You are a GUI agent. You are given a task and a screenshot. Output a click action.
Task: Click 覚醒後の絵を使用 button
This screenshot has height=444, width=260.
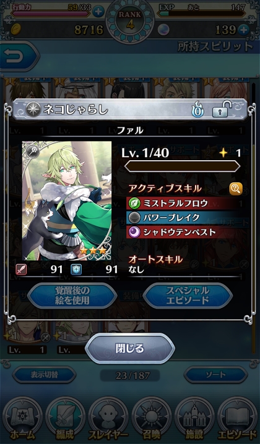(72, 296)
